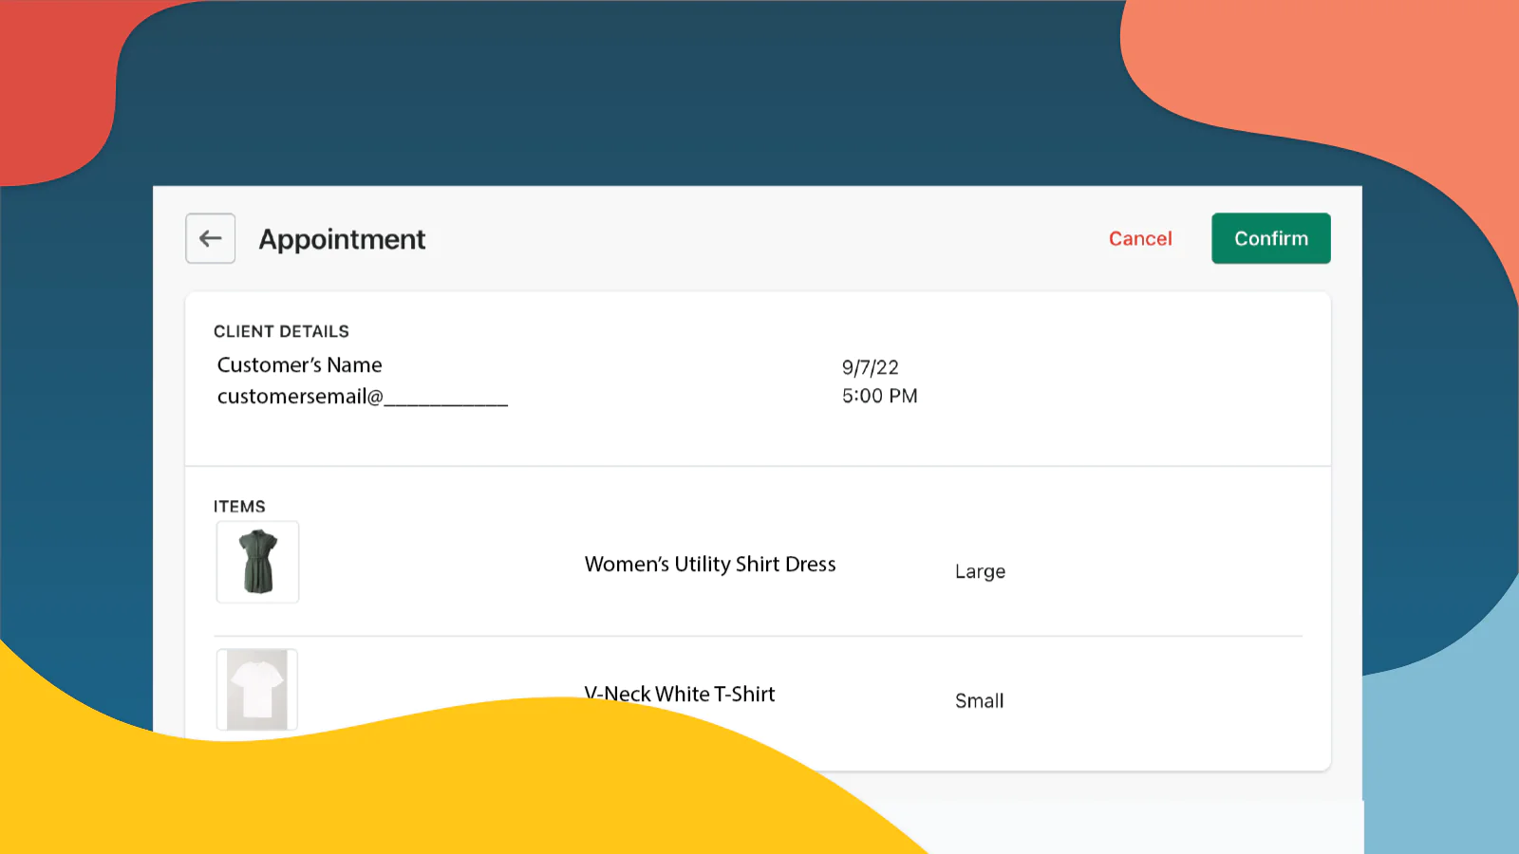The image size is (1519, 854).
Task: Select the CLIENT DETAILS heading
Action: 281,331
